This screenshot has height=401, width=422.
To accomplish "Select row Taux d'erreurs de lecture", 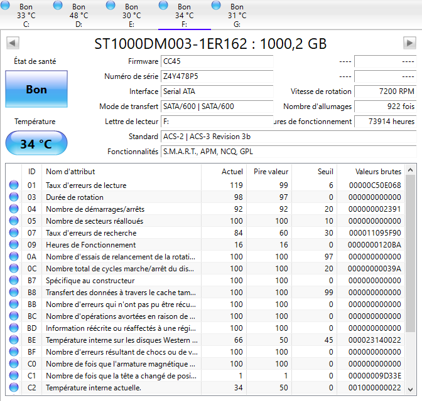I will (205, 185).
